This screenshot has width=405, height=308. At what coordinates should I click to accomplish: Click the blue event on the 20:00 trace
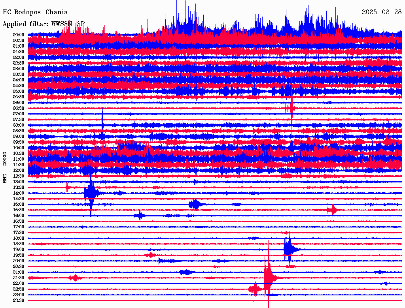[x=165, y=261]
